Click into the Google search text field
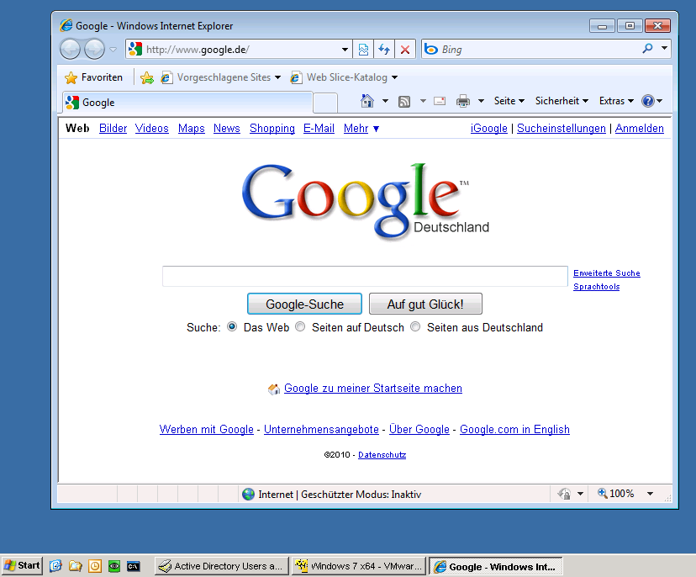This screenshot has width=696, height=577. (x=365, y=276)
